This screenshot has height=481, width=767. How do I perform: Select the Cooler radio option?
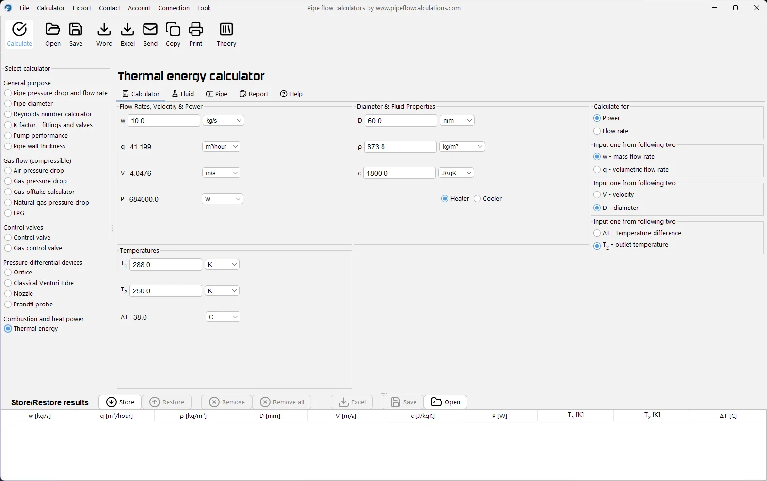[488, 199]
